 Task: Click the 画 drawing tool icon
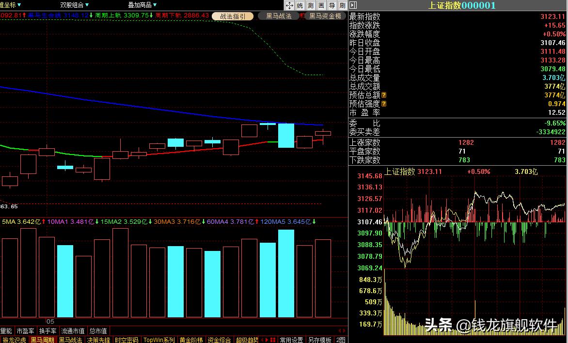(321, 5)
